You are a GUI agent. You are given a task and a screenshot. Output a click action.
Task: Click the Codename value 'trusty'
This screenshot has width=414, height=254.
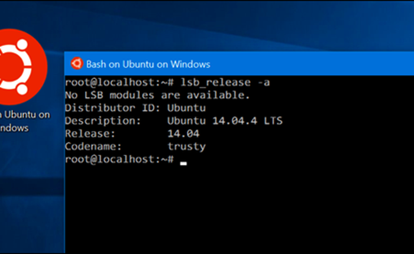coord(187,146)
